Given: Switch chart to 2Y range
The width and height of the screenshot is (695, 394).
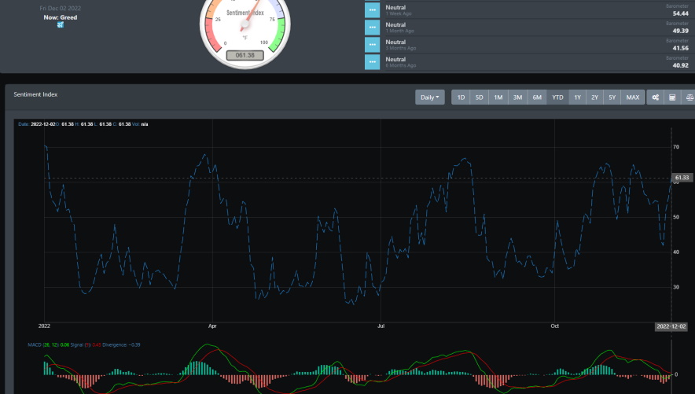Looking at the screenshot, I should tap(594, 98).
